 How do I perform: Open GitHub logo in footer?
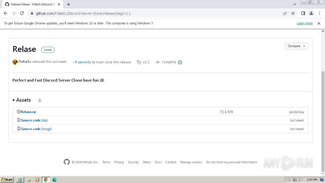coord(67,162)
